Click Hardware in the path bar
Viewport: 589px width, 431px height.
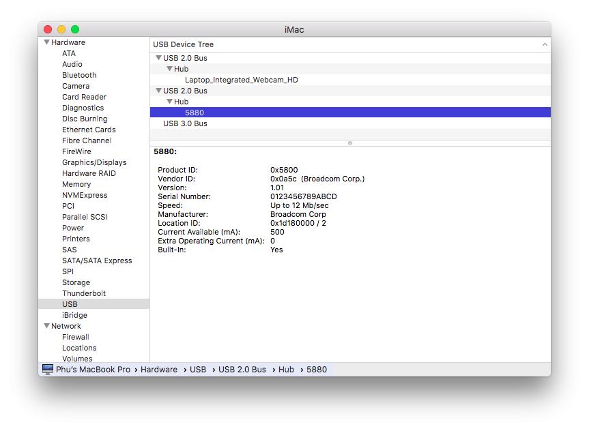click(x=159, y=370)
